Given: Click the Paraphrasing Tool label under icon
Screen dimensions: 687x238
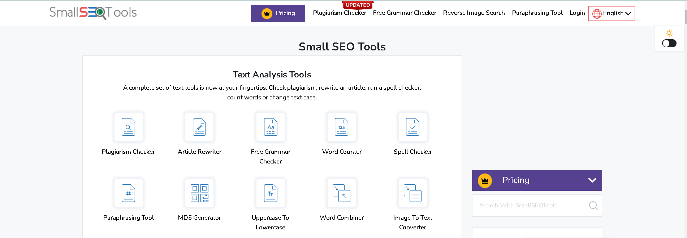Looking at the screenshot, I should 128,217.
